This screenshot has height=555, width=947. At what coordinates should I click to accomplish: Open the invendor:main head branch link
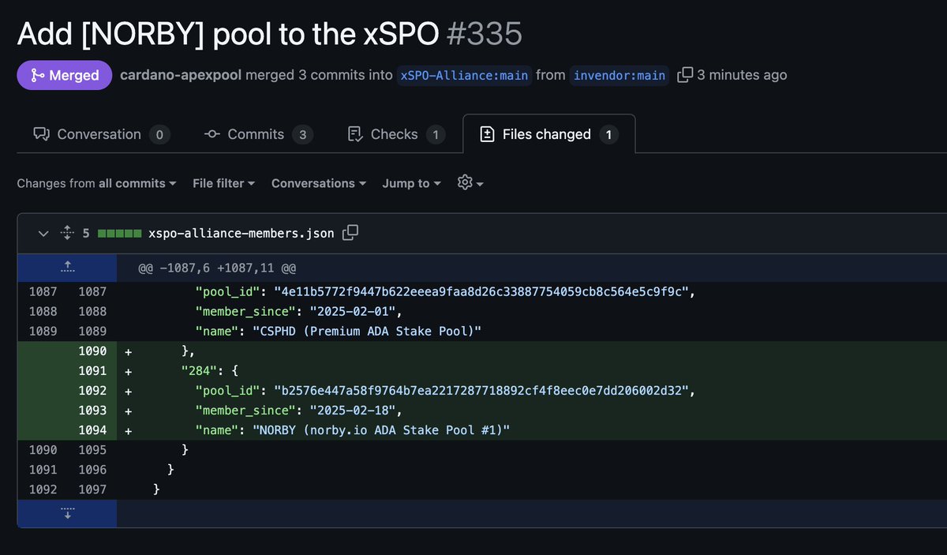pos(619,75)
